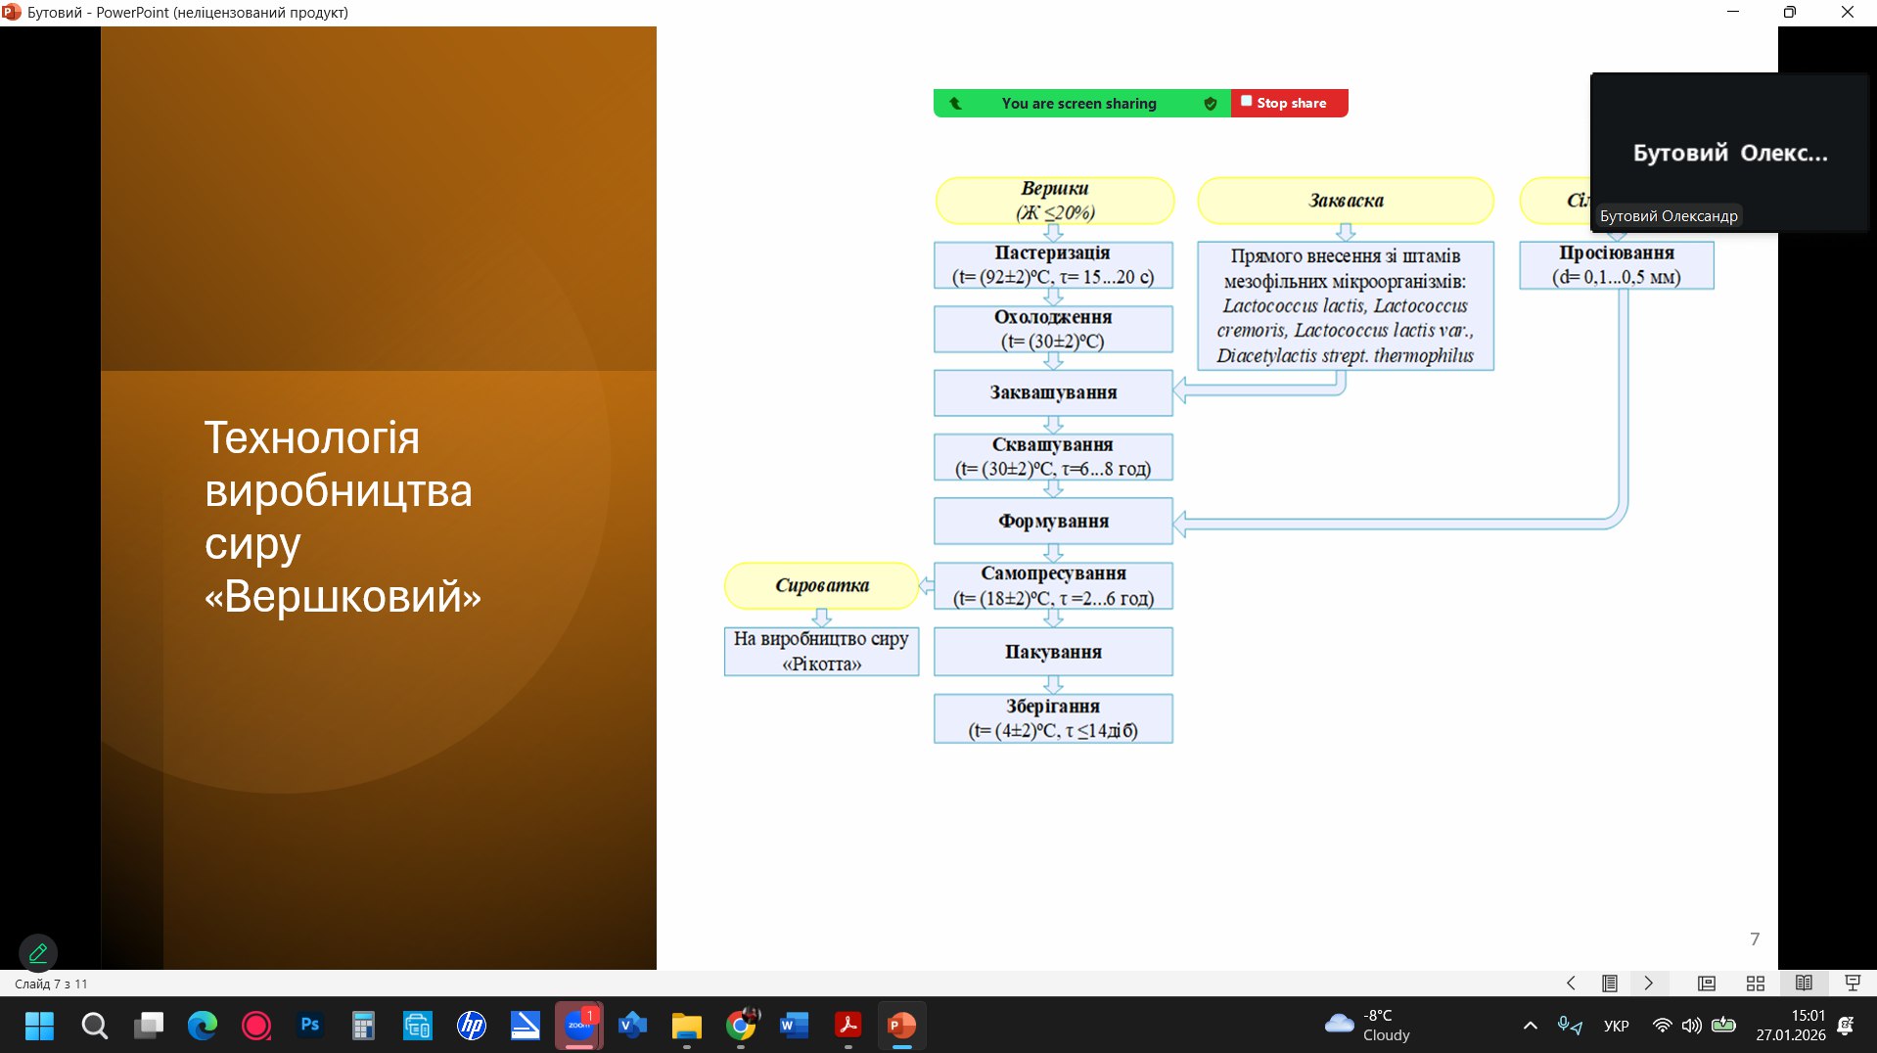Click the 'You are screen sharing' banner
Viewport: 1877px width, 1053px height.
1078,104
